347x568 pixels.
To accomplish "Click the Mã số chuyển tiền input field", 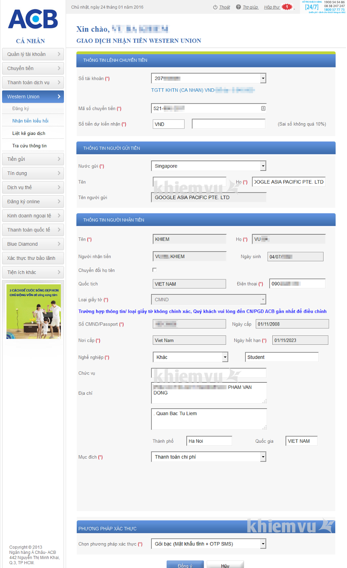I will (x=208, y=108).
